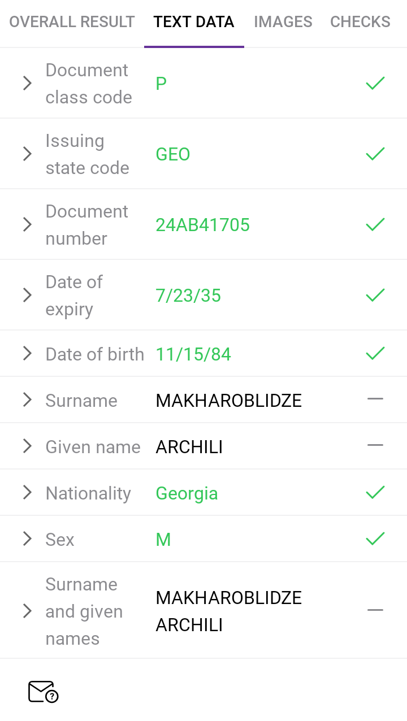Tap the mail help icon
This screenshot has height=721, width=407.
(x=43, y=692)
